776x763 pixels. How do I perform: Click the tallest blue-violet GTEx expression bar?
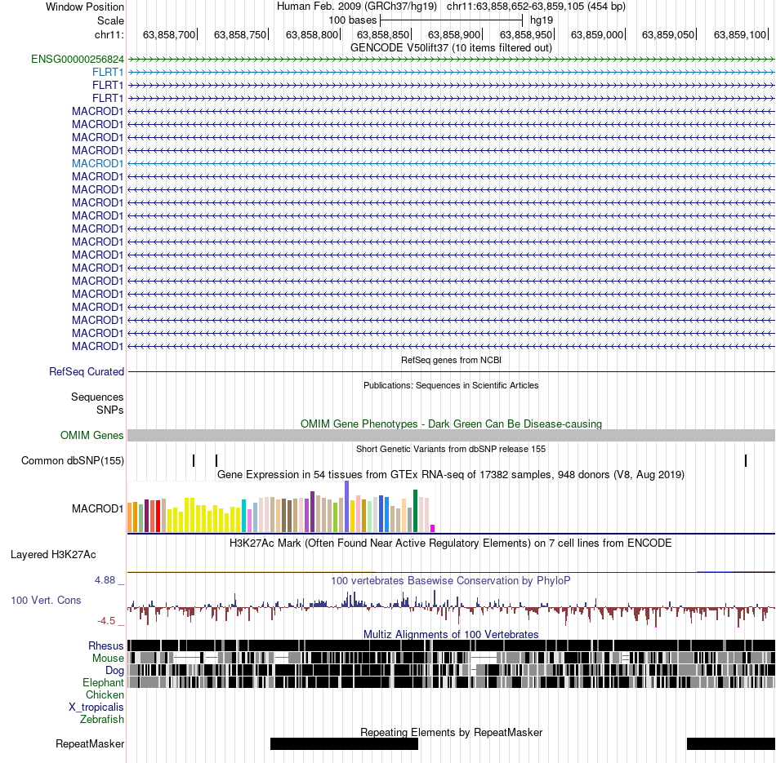click(347, 507)
